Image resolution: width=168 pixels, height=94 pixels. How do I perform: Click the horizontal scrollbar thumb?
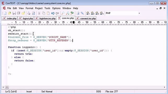7,87
